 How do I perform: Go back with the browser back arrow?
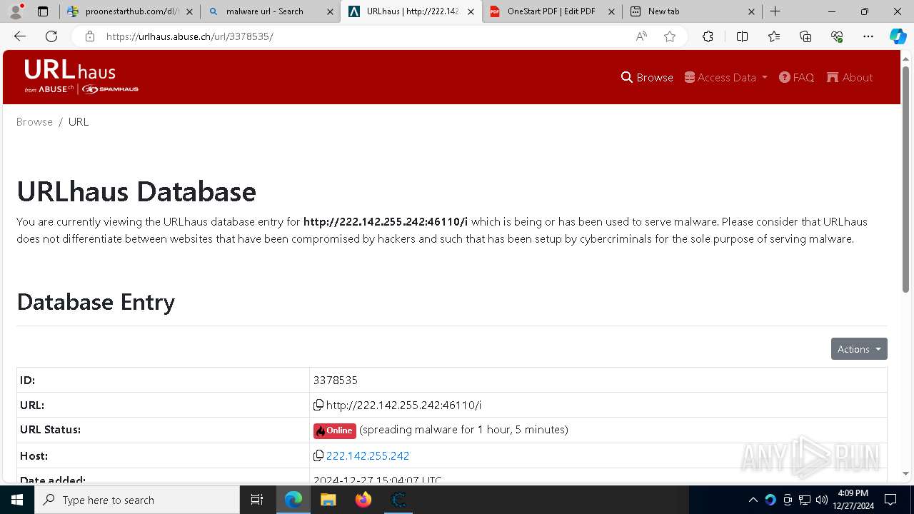click(x=20, y=36)
